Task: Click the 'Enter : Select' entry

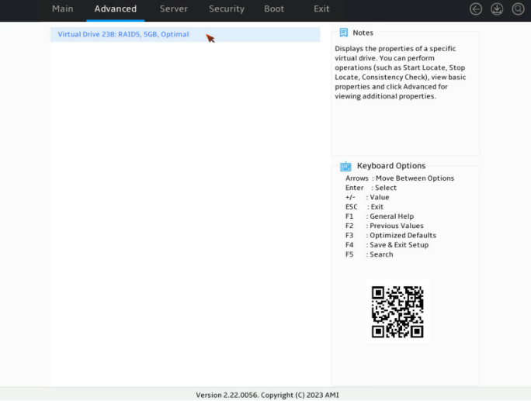Action: point(371,188)
